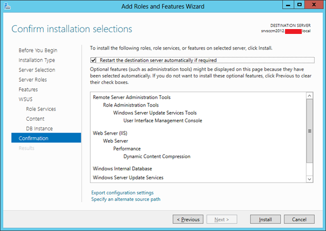Screen dimensions: 326x231
Task: Jump to Server Roles step
Action: [33, 80]
